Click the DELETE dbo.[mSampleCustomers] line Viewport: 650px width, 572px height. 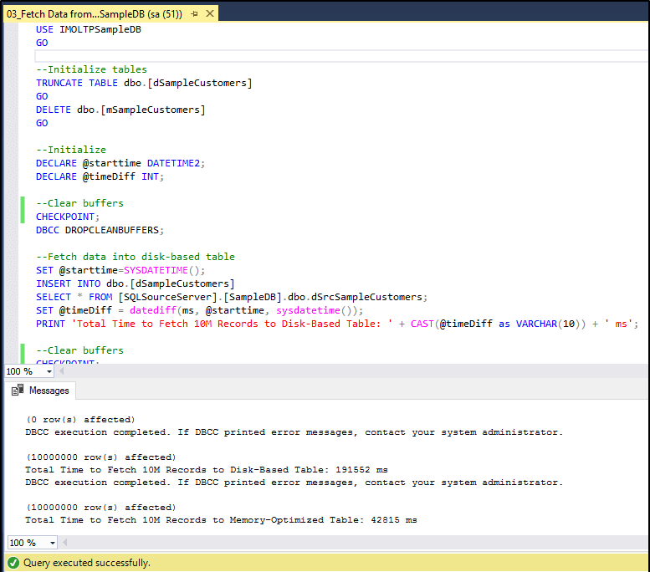click(x=120, y=110)
